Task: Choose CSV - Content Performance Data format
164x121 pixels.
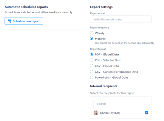Action: coord(92,72)
